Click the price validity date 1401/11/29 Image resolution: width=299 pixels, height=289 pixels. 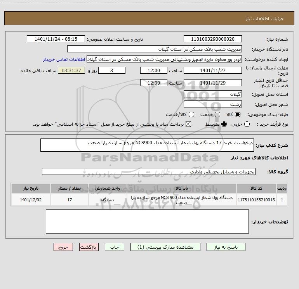[x=213, y=83]
